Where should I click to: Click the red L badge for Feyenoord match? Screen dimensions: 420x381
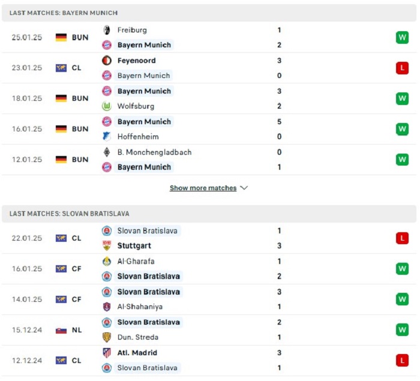pos(402,68)
